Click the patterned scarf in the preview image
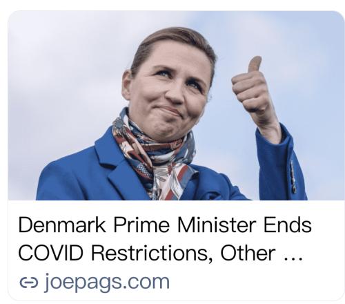This screenshot has width=345, height=304. [x=153, y=154]
